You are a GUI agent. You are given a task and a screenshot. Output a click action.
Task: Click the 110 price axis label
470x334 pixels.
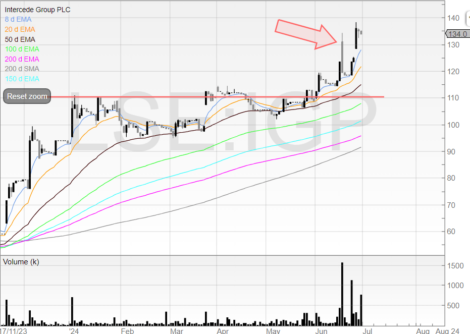(453, 98)
